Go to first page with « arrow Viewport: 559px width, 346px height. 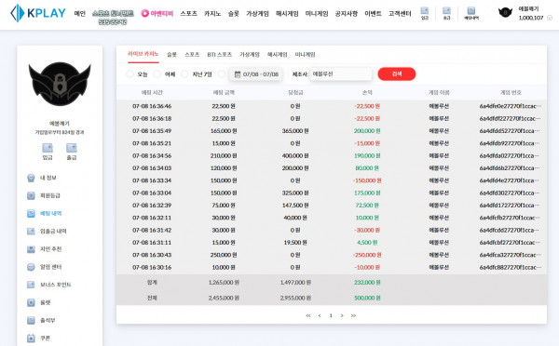click(308, 315)
